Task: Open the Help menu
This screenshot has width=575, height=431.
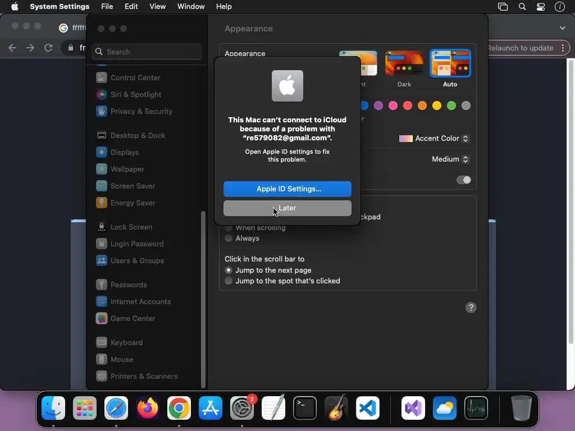Action: coord(223,7)
